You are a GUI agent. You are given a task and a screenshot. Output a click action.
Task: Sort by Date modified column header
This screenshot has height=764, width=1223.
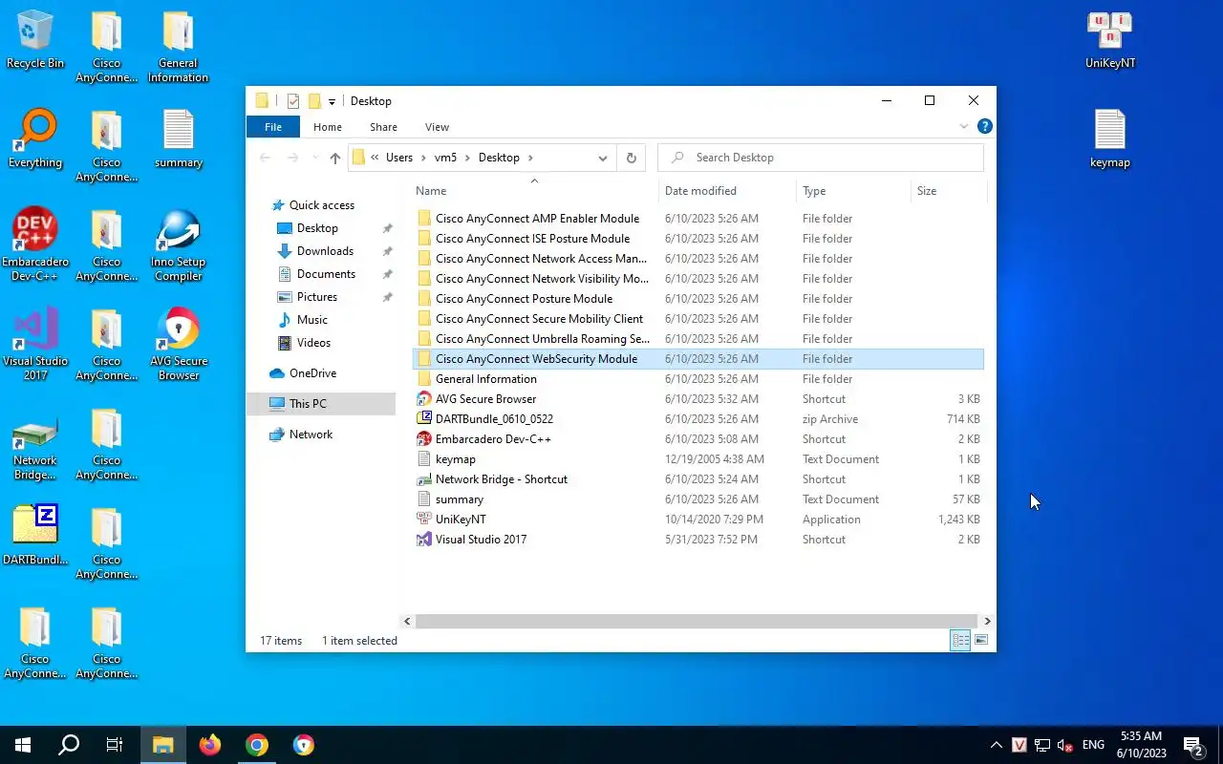click(x=727, y=191)
